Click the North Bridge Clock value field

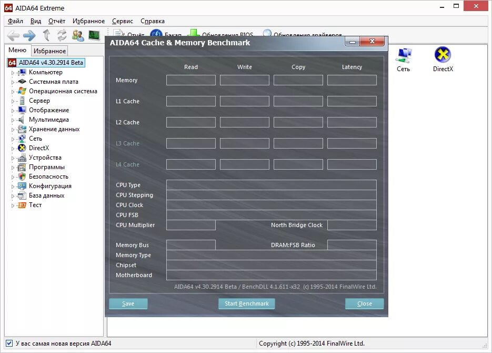click(352, 225)
